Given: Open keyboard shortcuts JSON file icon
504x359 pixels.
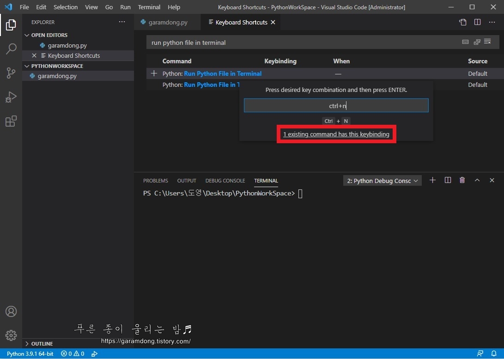Looking at the screenshot, I should coord(462,22).
